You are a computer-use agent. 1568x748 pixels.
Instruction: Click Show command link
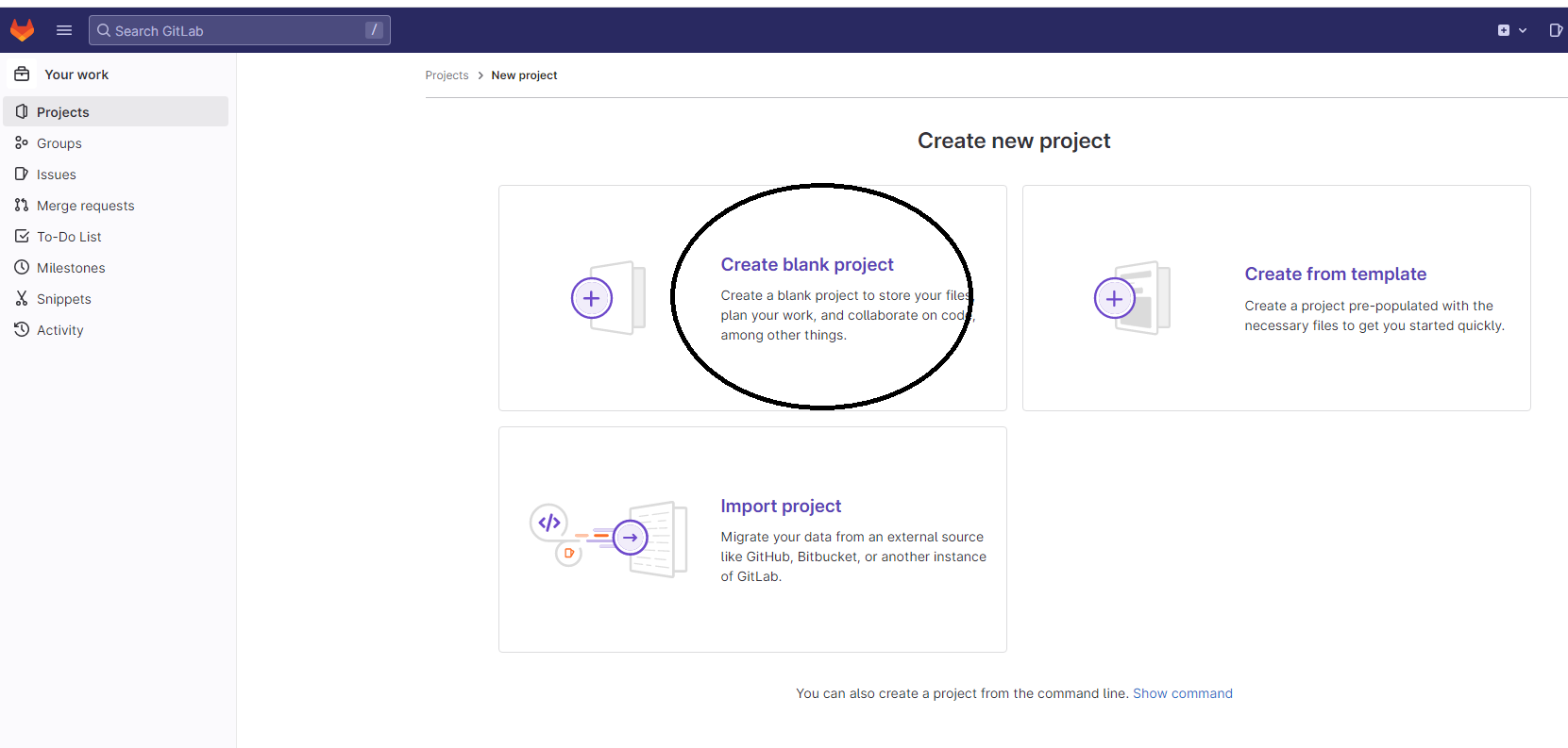coord(1183,693)
